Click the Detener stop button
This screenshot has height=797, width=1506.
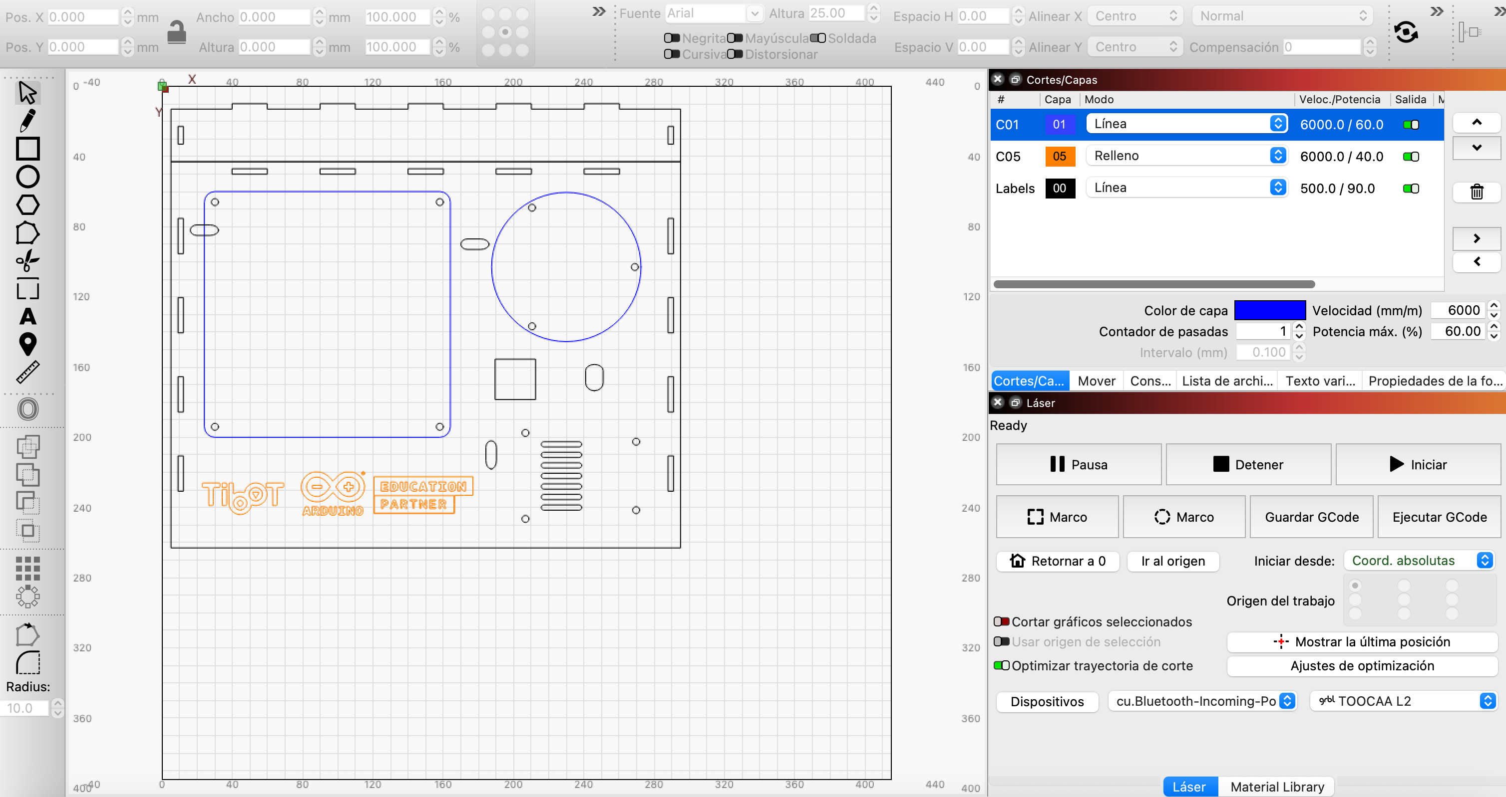tap(1248, 465)
